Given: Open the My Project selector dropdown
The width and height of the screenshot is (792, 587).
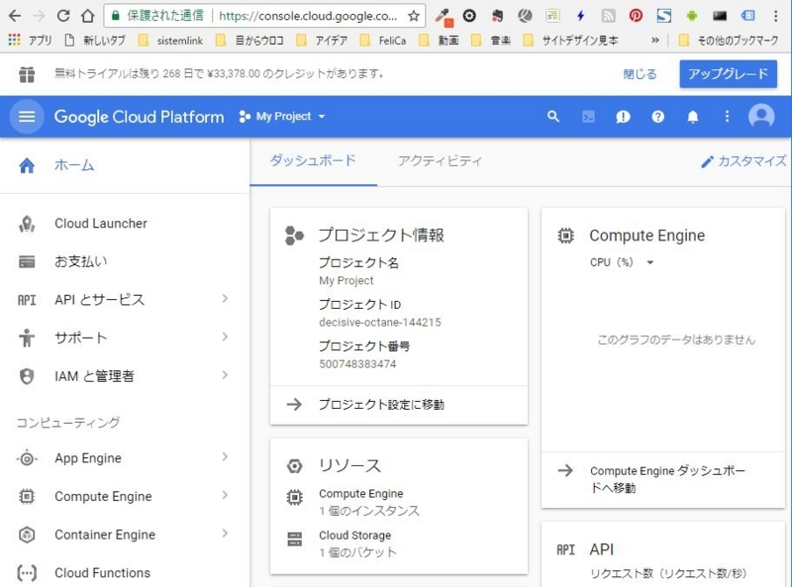Looking at the screenshot, I should [x=283, y=117].
